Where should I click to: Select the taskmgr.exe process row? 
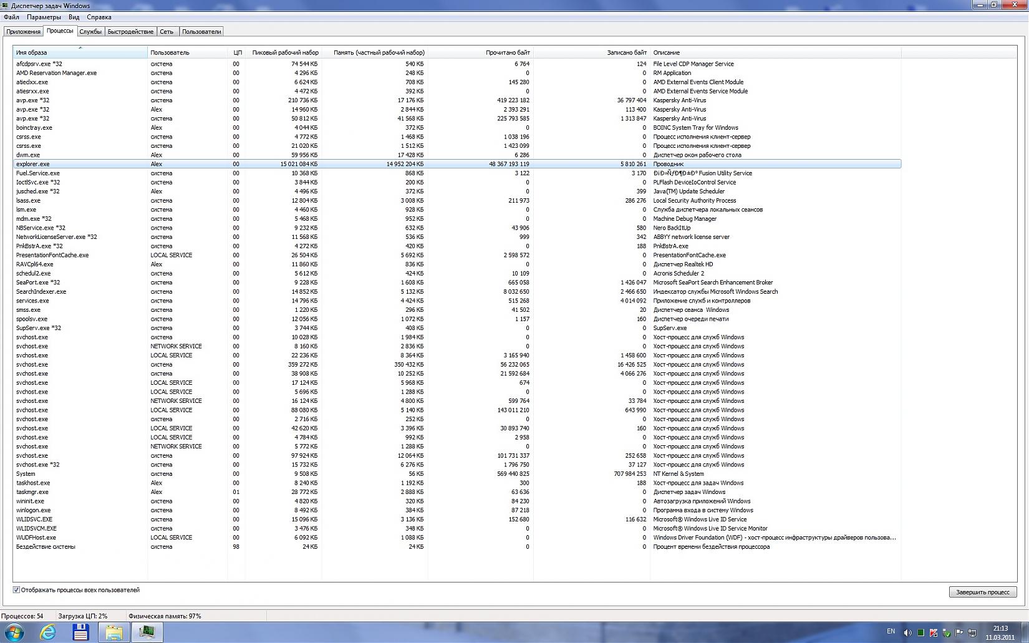pyautogui.click(x=457, y=492)
